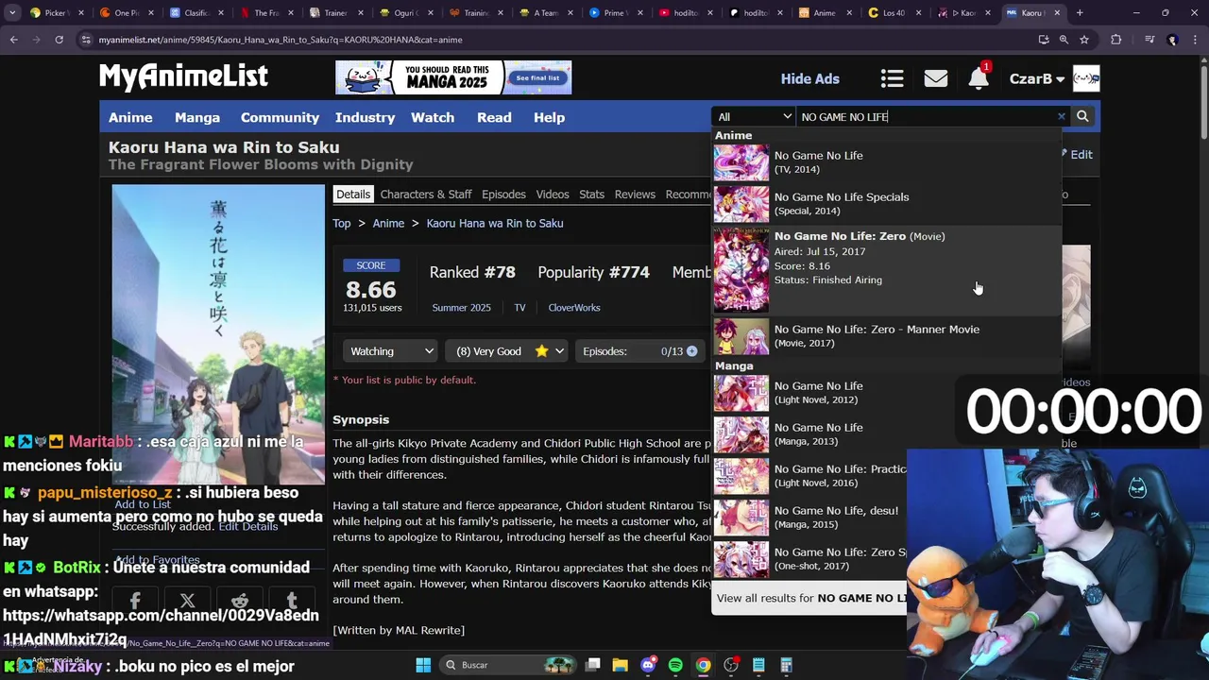
Task: Open the Community navigation menu
Action: [x=280, y=117]
